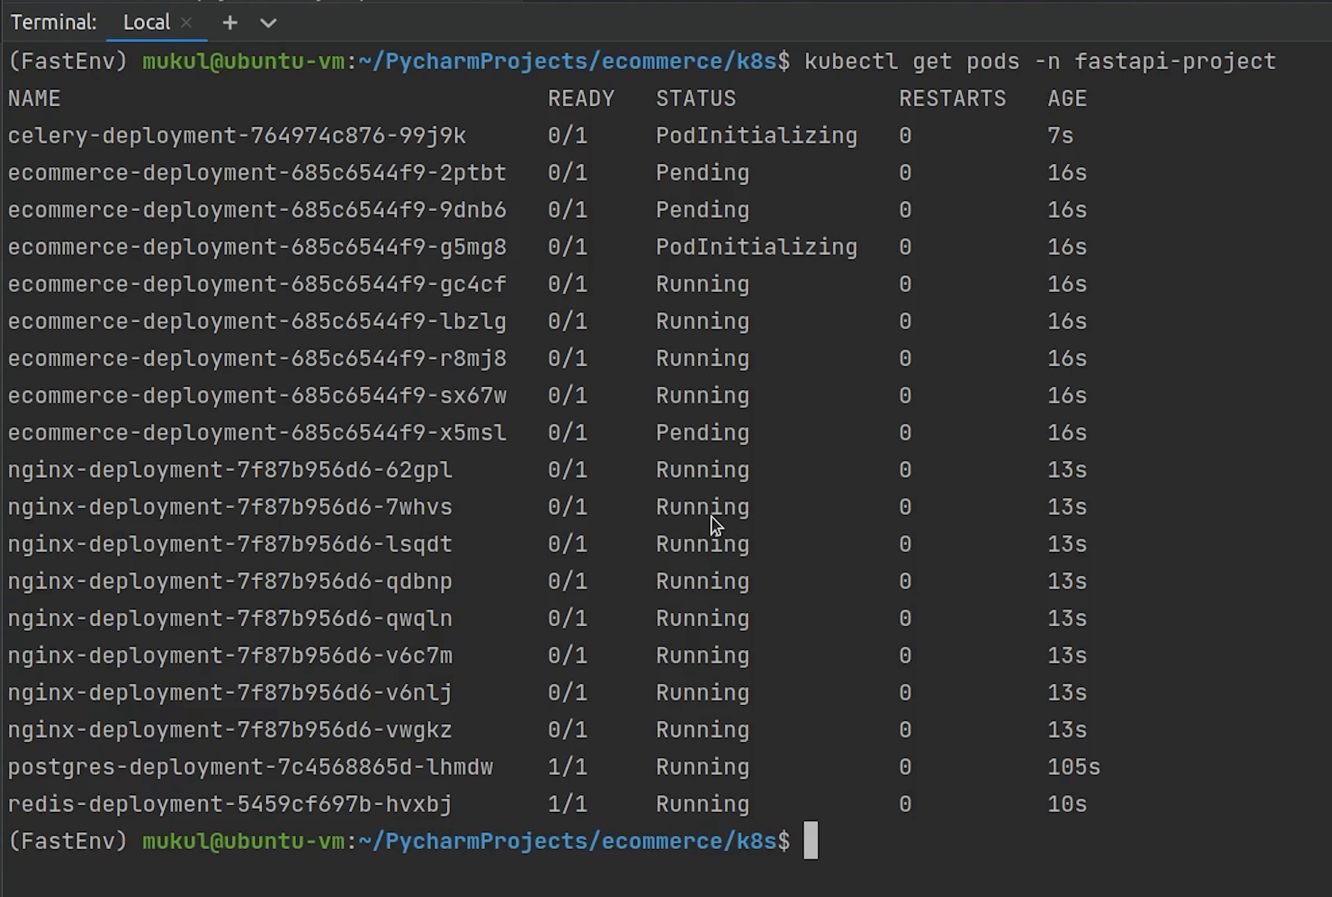
Task: Click the AGE column header text
Action: (x=1067, y=99)
